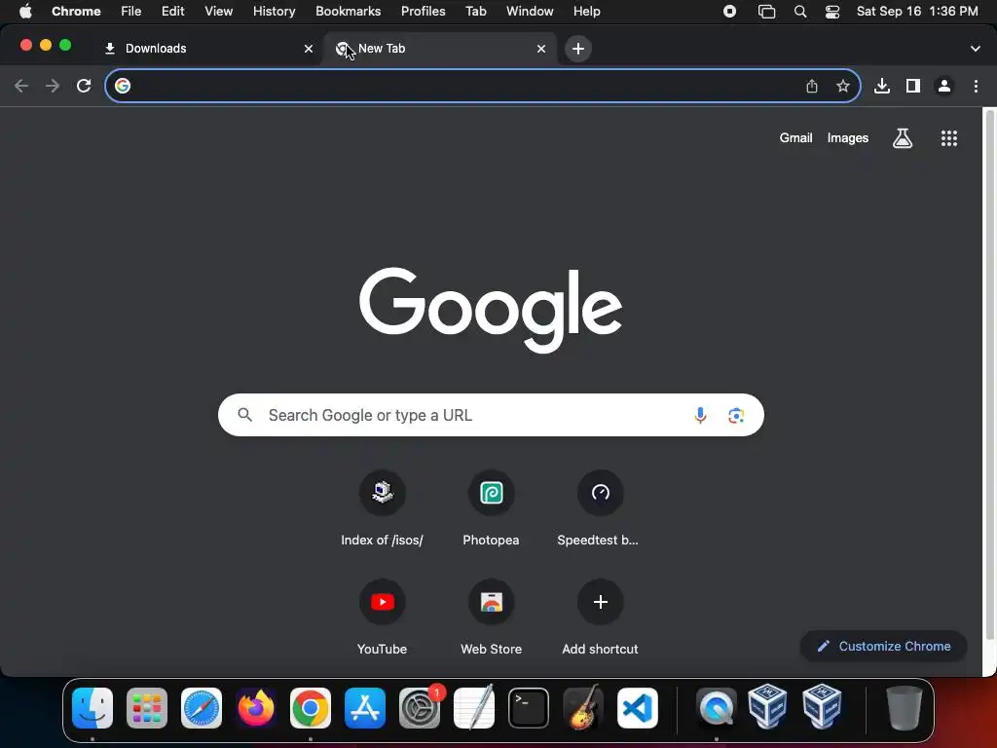Launch GarageBand from the Dock
The height and width of the screenshot is (748, 997).
583,708
